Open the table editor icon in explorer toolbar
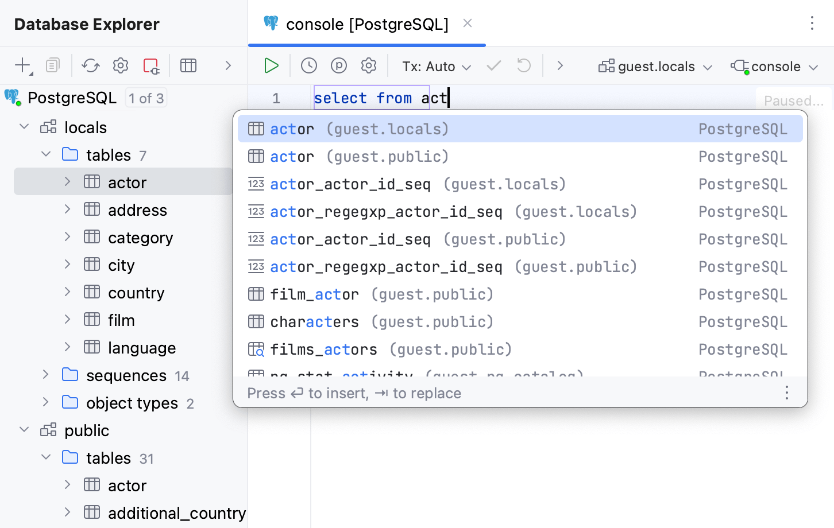 [188, 65]
